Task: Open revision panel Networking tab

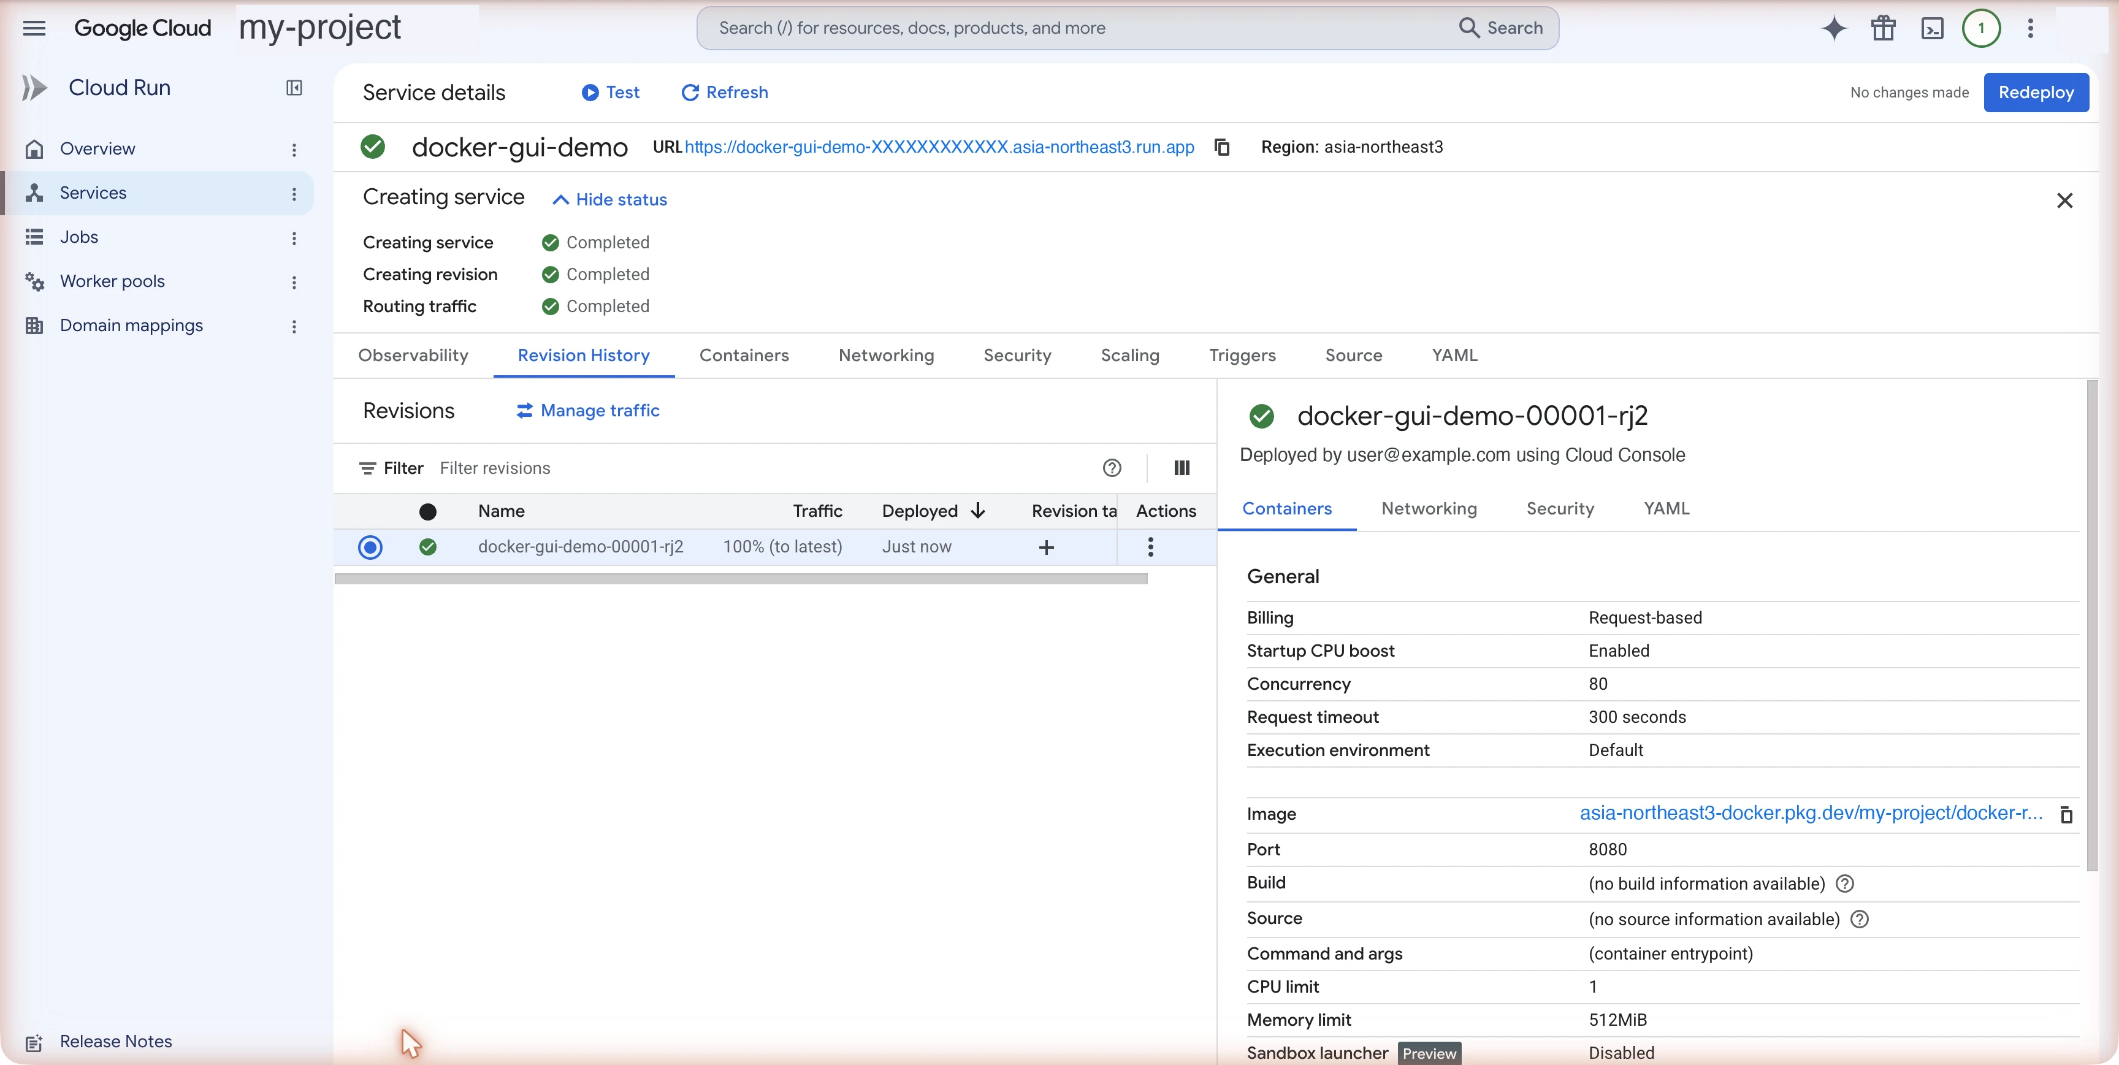Action: coord(1429,508)
